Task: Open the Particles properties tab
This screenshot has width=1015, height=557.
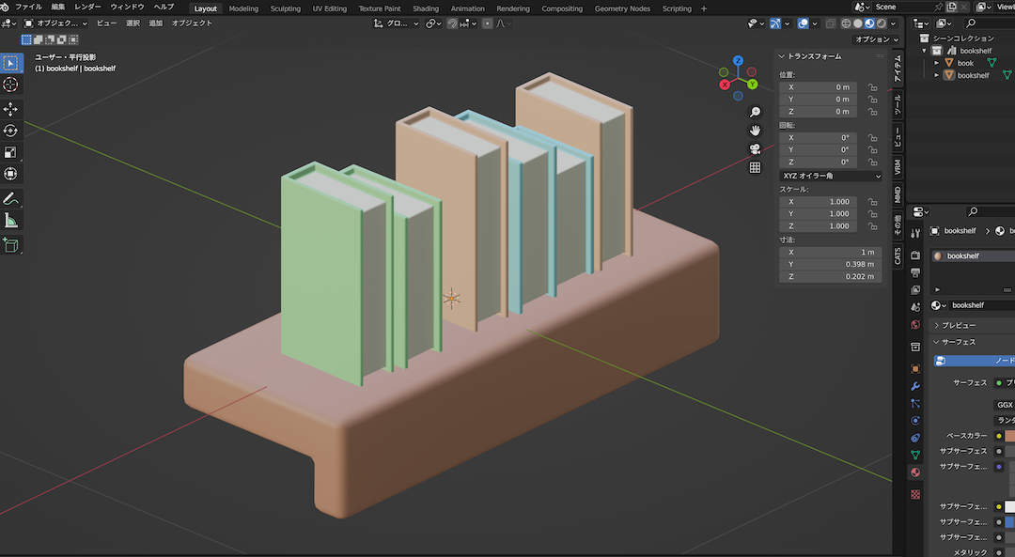Action: (x=915, y=403)
